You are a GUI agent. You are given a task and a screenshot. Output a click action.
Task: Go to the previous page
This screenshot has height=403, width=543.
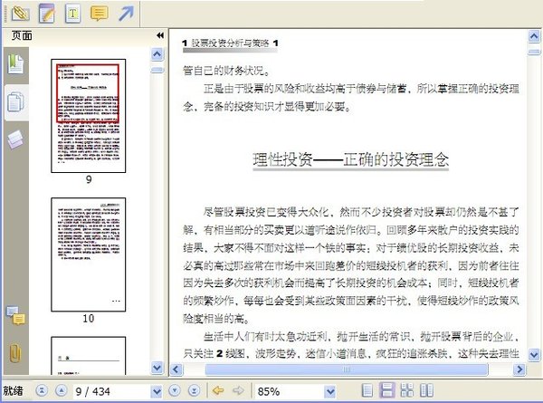tap(62, 391)
